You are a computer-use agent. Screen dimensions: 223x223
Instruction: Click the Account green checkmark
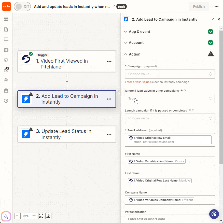(211, 43)
